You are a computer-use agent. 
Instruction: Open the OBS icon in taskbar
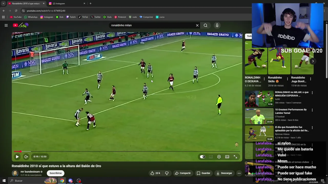pyautogui.click(x=79, y=181)
